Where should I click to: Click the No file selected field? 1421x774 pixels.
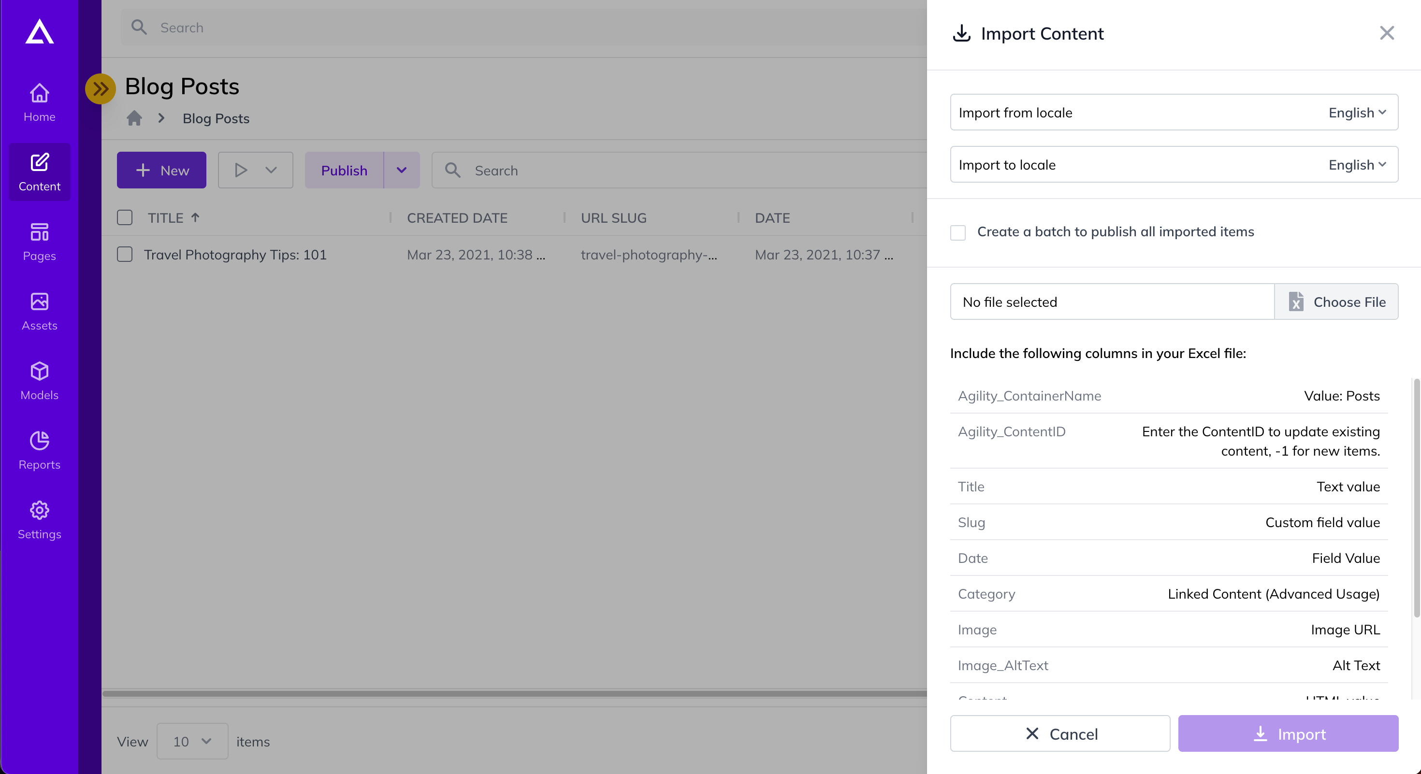coord(1112,302)
